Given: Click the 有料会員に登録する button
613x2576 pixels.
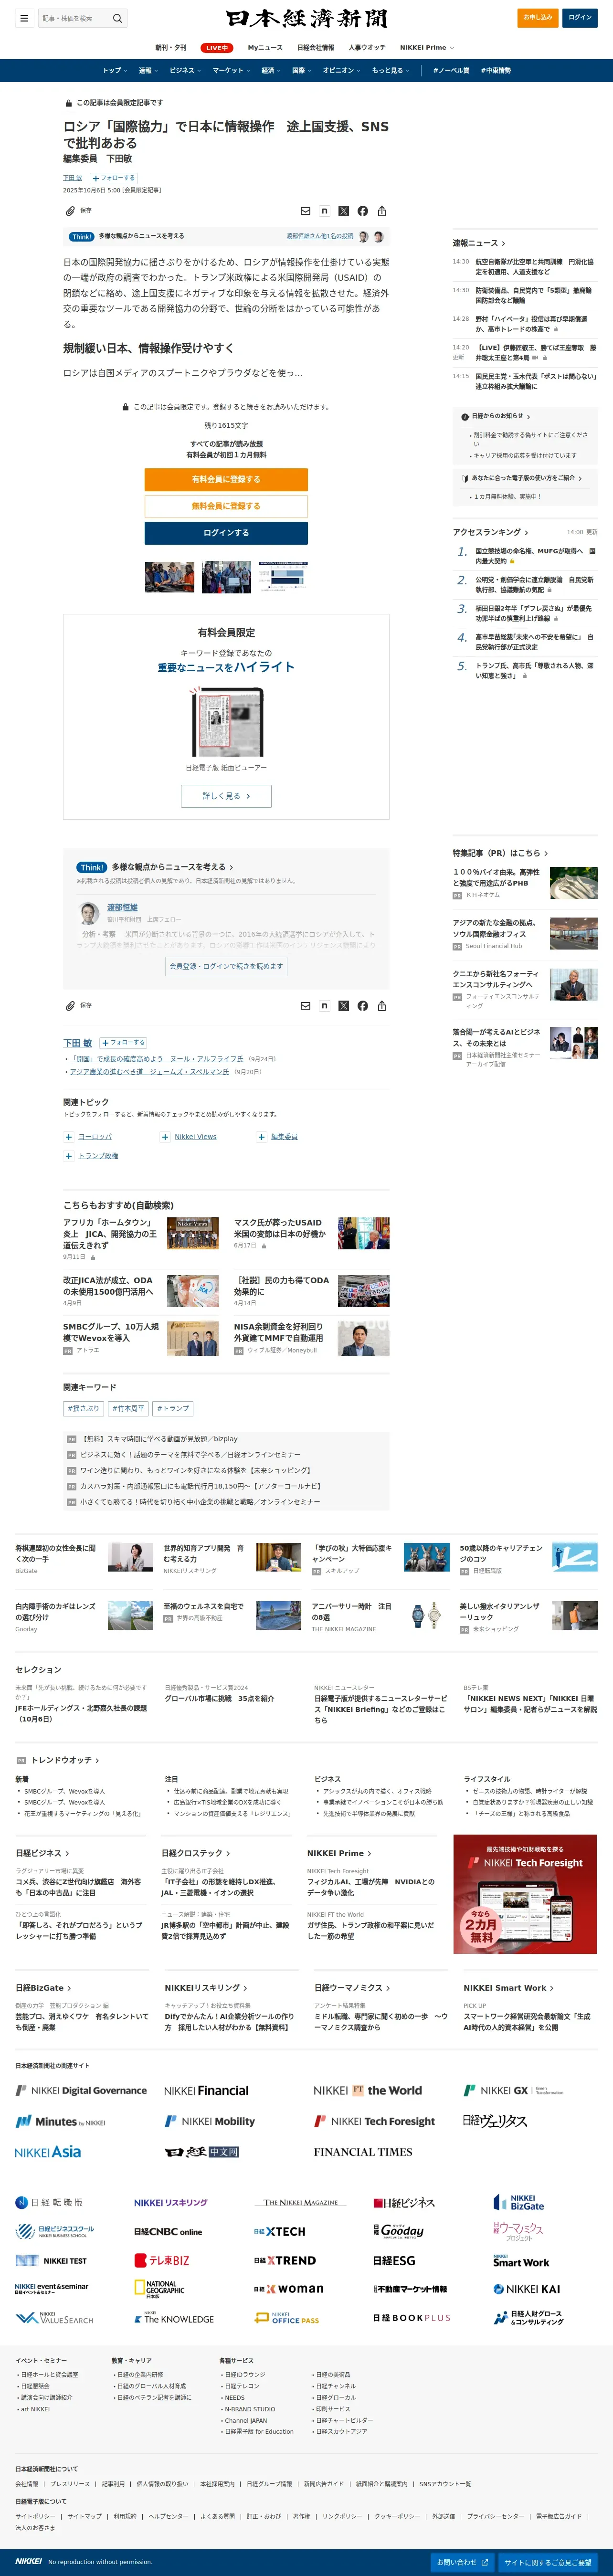Looking at the screenshot, I should tap(226, 480).
